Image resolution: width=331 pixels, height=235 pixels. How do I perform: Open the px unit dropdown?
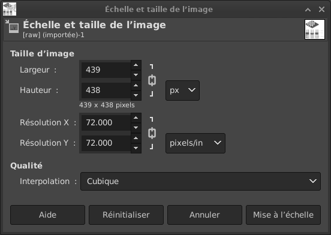click(182, 91)
